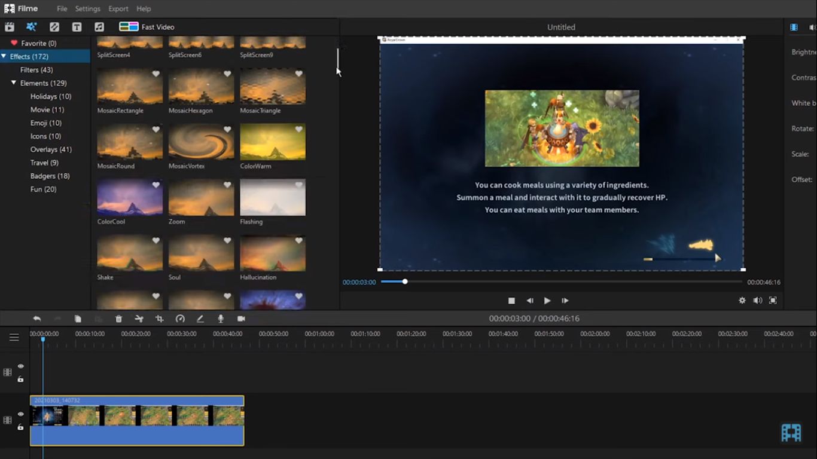Select the ColorCool effect thumbnail
The width and height of the screenshot is (817, 459).
pyautogui.click(x=130, y=197)
